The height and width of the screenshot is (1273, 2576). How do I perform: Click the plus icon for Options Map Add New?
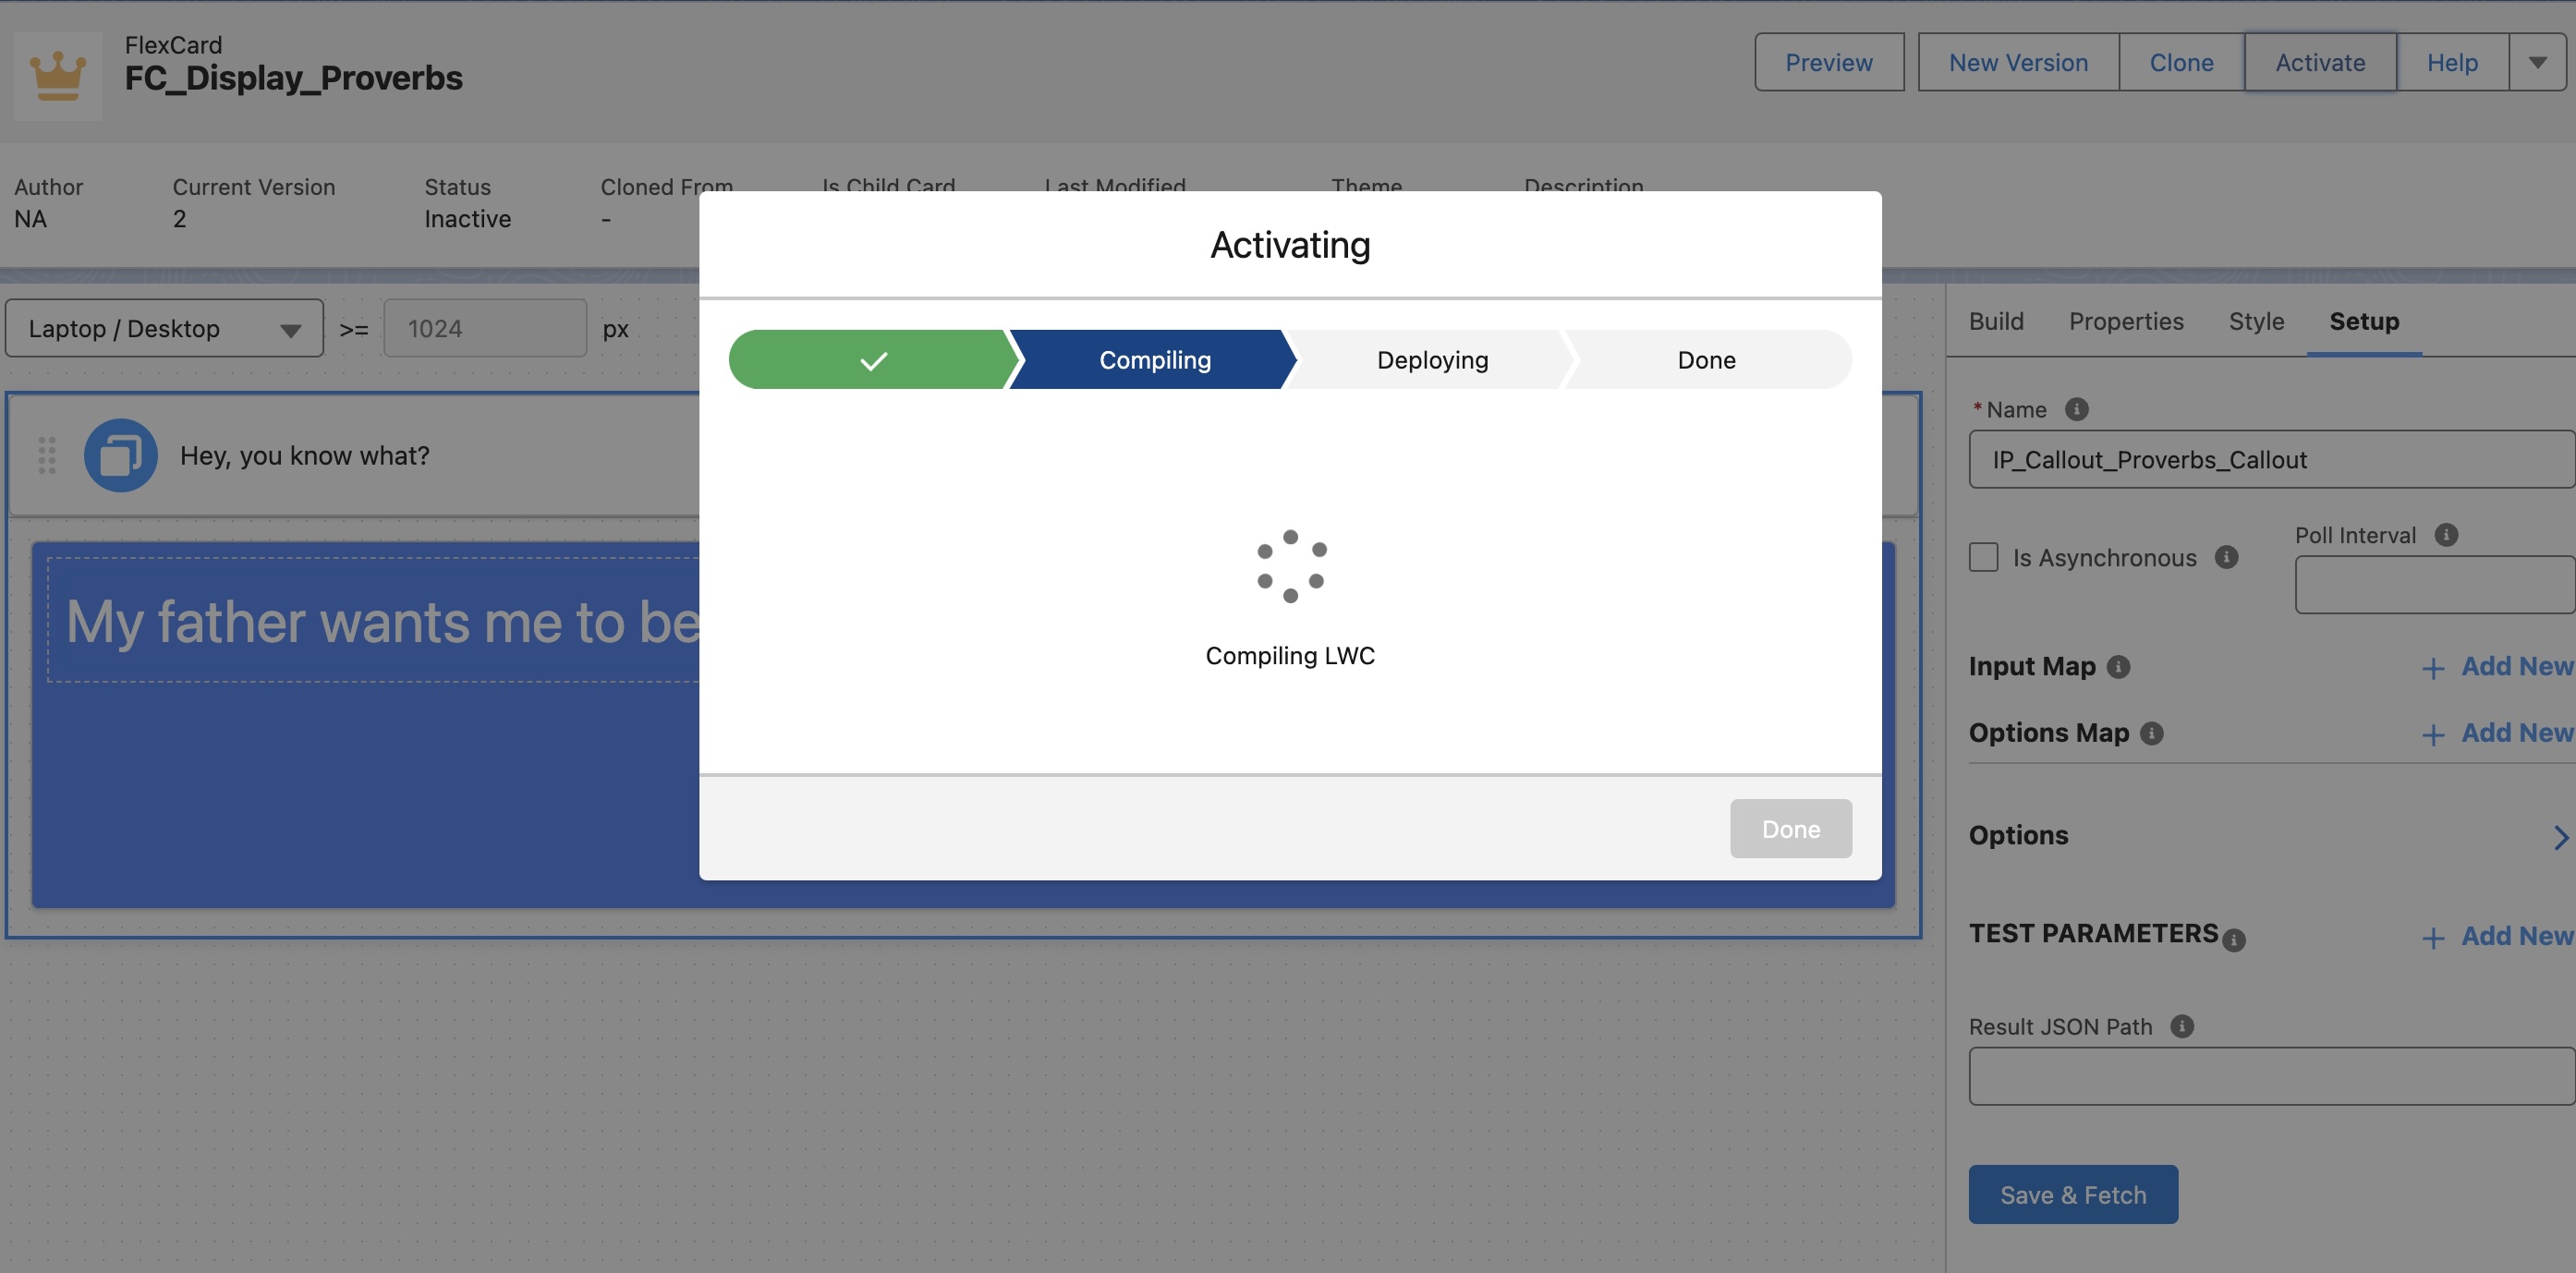click(2433, 735)
